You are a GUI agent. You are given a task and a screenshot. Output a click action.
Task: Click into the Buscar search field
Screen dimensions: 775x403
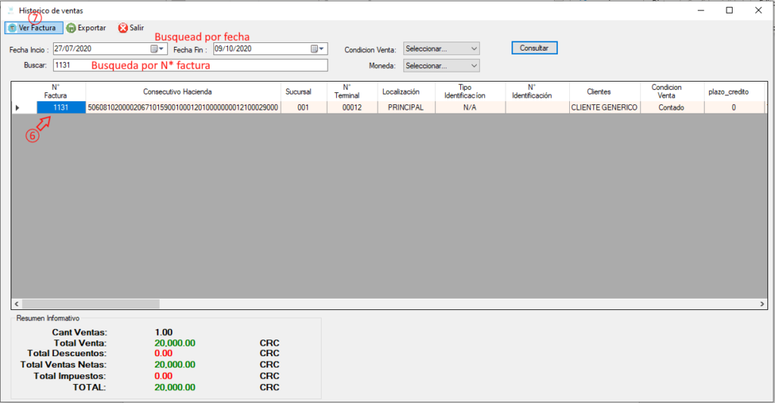tap(189, 66)
